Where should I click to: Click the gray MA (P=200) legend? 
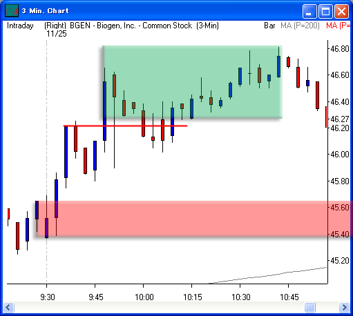pyautogui.click(x=300, y=26)
